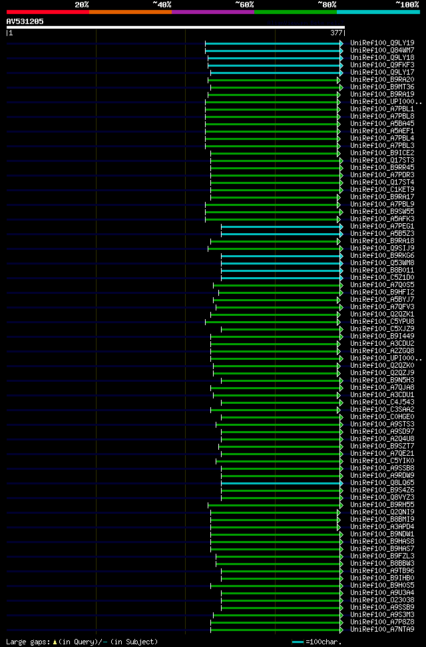Open hit UniRef100_Q84WM7
The height and width of the screenshot is (647, 426).
click(x=382, y=51)
